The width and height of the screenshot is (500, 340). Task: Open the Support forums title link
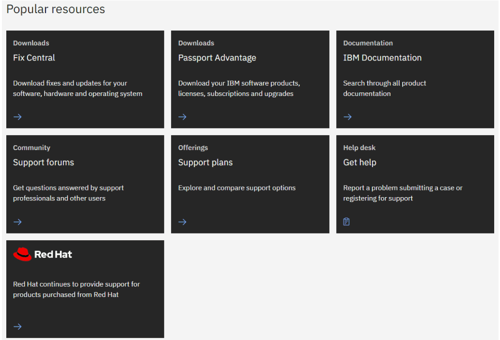[x=44, y=163]
